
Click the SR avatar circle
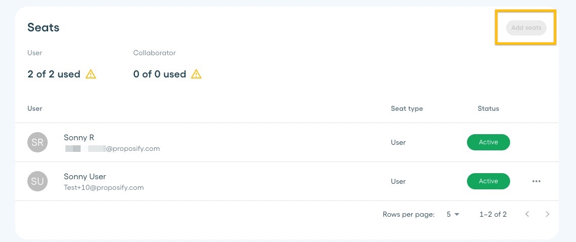coord(38,142)
